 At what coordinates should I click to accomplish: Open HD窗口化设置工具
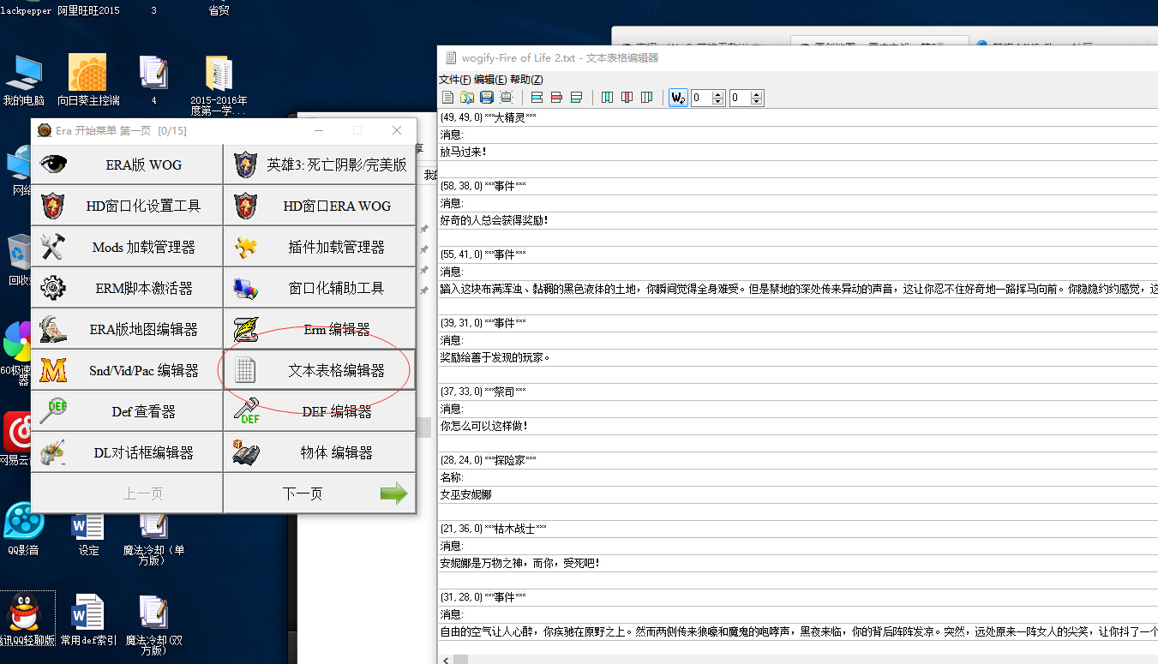(127, 206)
